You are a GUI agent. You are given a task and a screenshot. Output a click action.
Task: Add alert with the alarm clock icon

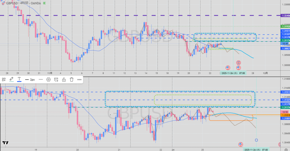click(56, 79)
